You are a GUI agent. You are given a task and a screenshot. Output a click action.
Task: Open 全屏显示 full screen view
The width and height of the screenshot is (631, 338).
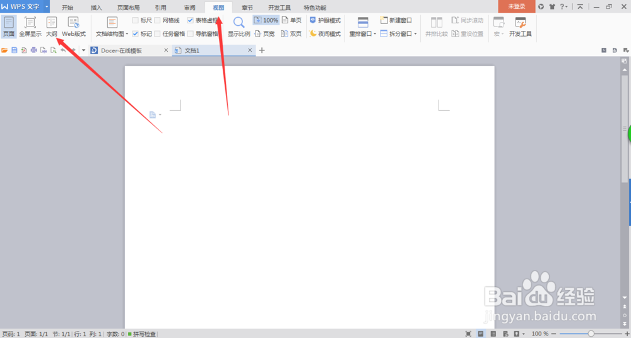coord(30,27)
